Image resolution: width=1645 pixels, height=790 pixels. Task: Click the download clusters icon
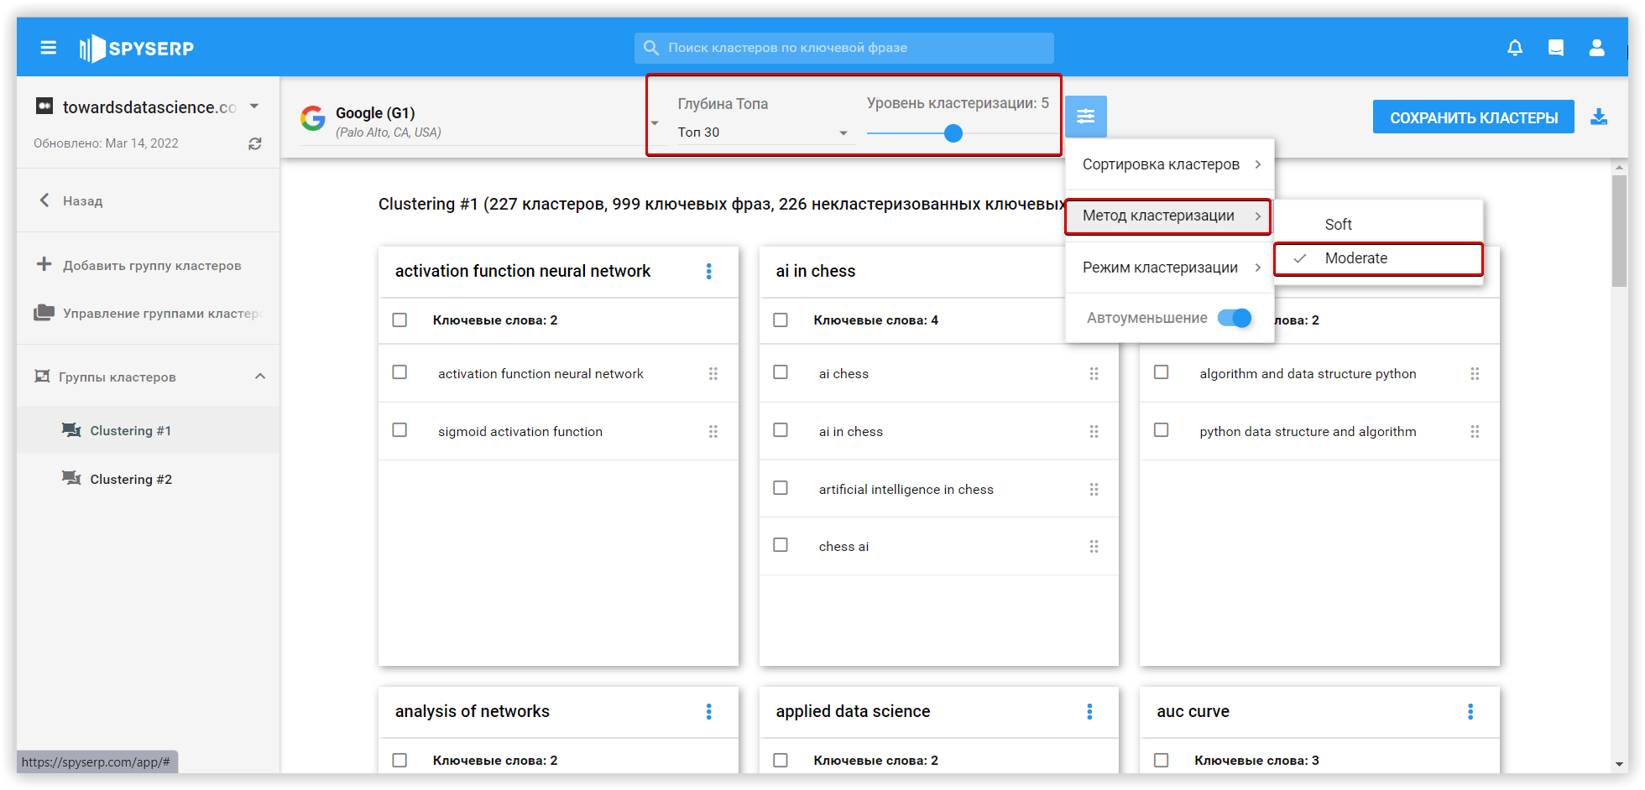pos(1599,117)
